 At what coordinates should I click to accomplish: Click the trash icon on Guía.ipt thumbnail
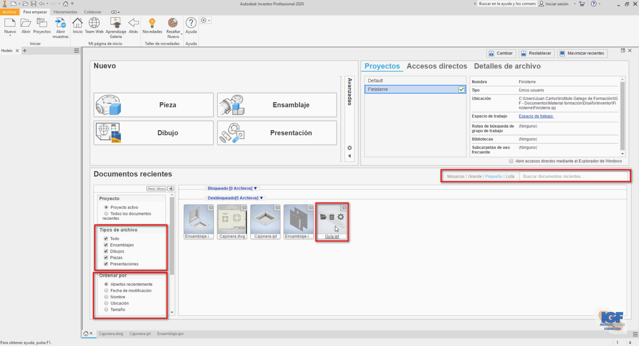click(x=331, y=217)
